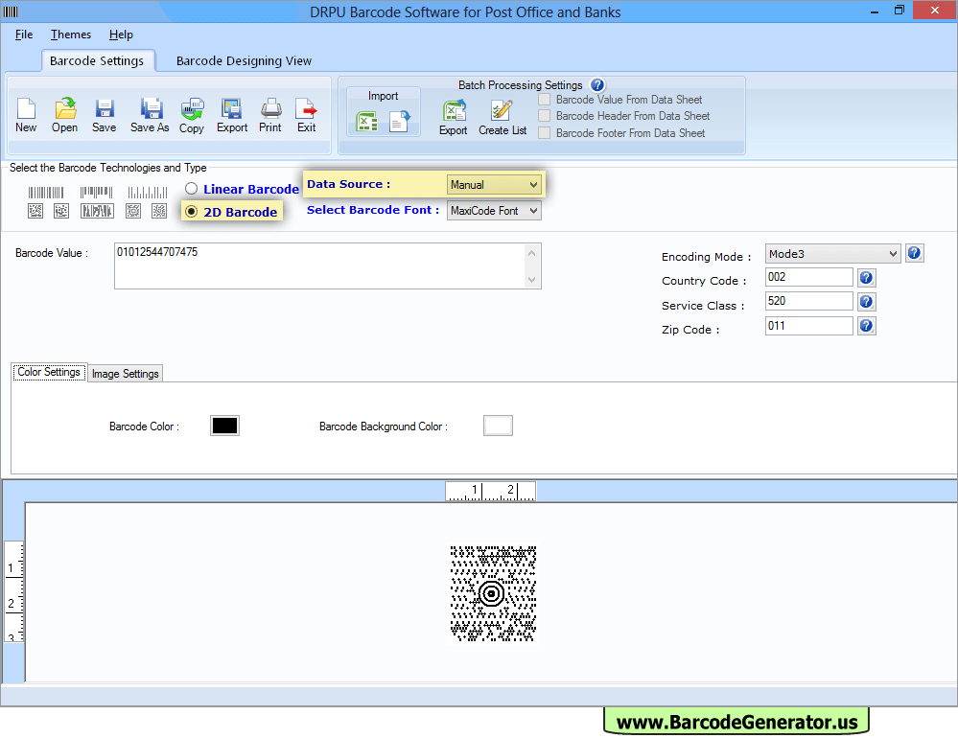Save the barcode with Save As
The image size is (958, 738).
pyautogui.click(x=150, y=115)
